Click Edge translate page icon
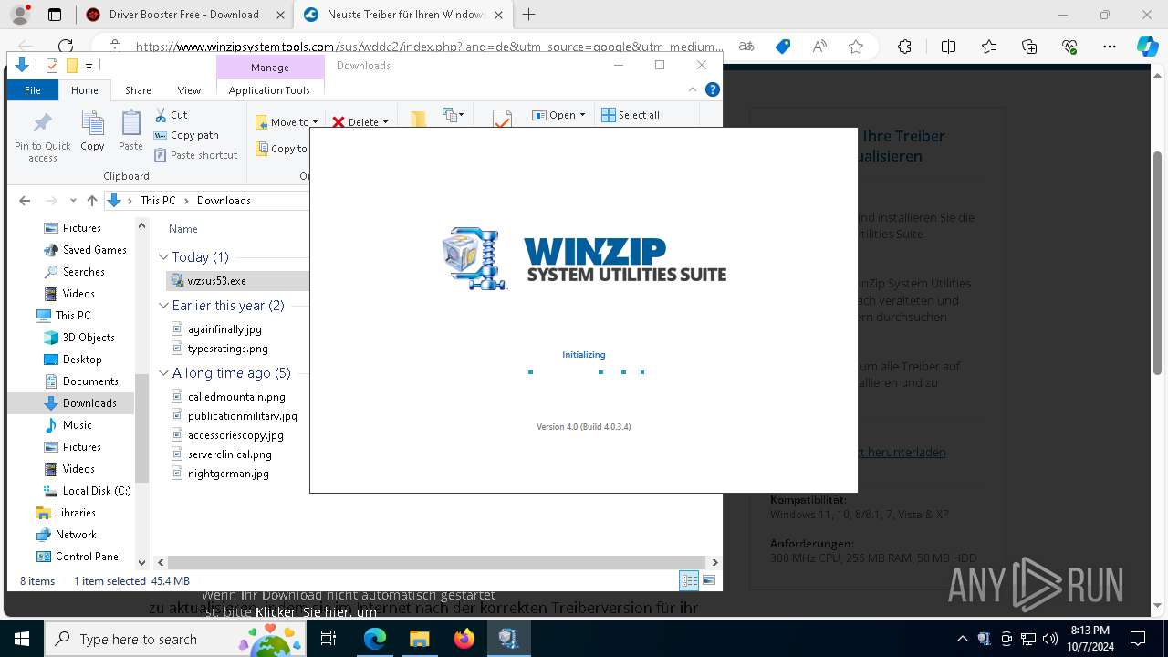Viewport: 1168px width, 657px height. point(746,47)
